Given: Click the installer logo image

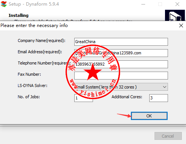Looking at the screenshot, I should tap(175, 15).
